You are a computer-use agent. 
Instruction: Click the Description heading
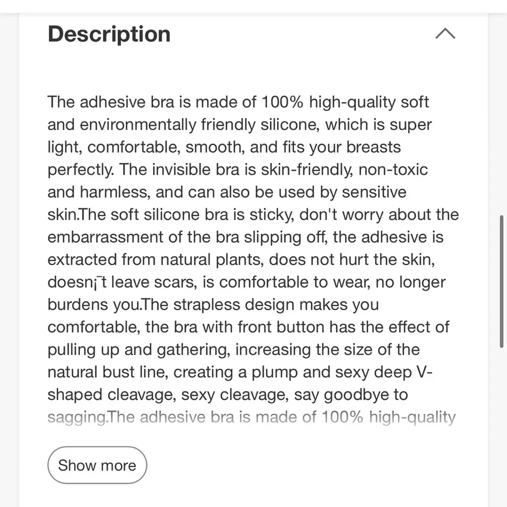[109, 34]
